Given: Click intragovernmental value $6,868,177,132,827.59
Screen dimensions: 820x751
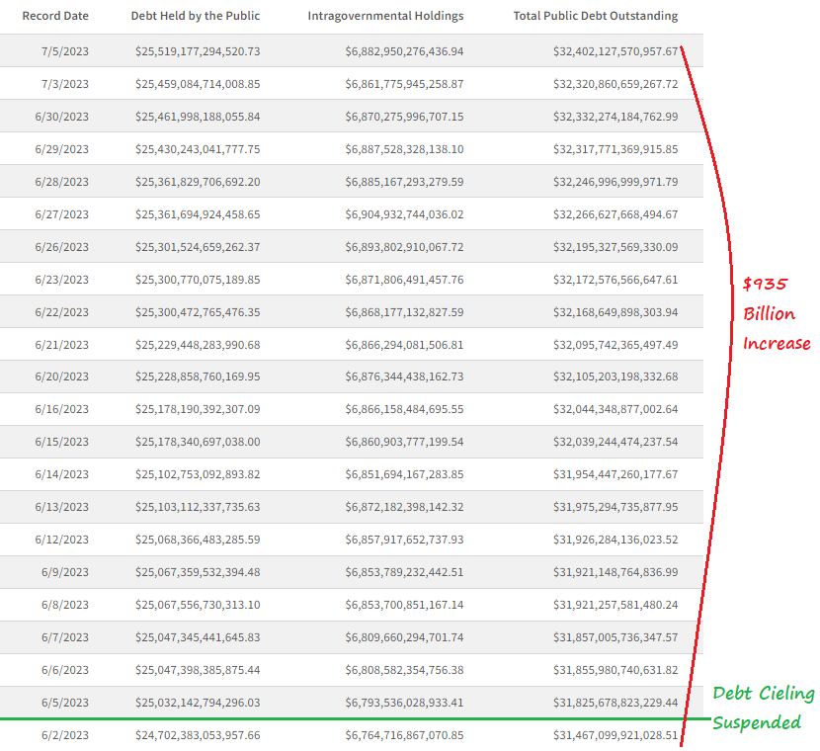Looking at the screenshot, I should pos(404,312).
